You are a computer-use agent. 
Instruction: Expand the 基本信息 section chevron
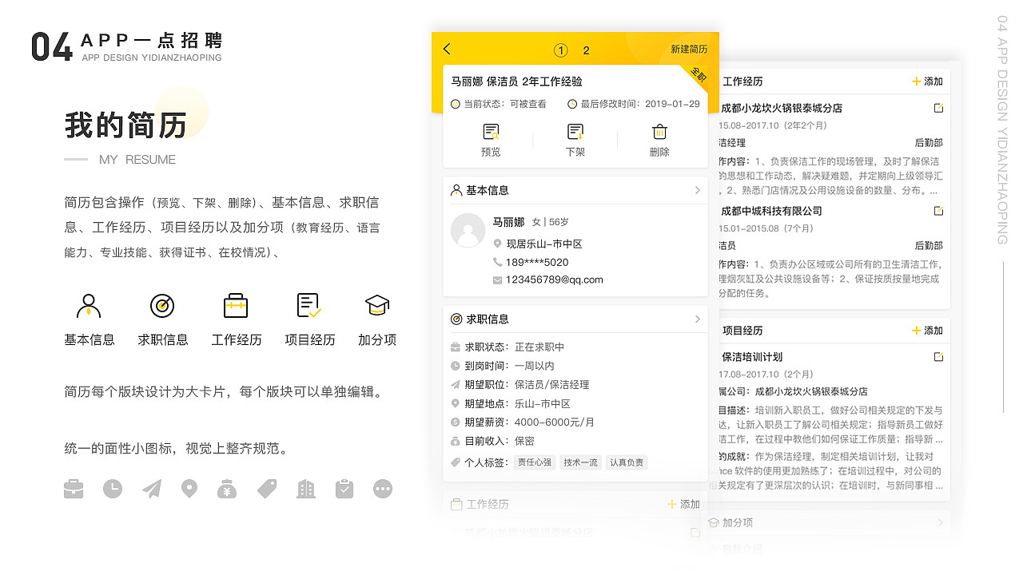697,190
